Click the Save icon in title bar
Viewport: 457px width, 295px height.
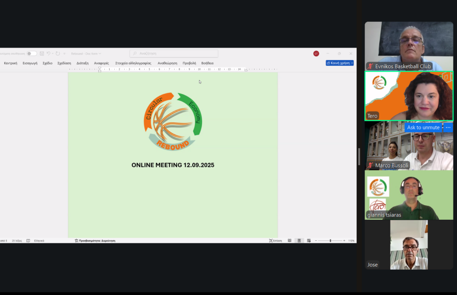pyautogui.click(x=42, y=53)
